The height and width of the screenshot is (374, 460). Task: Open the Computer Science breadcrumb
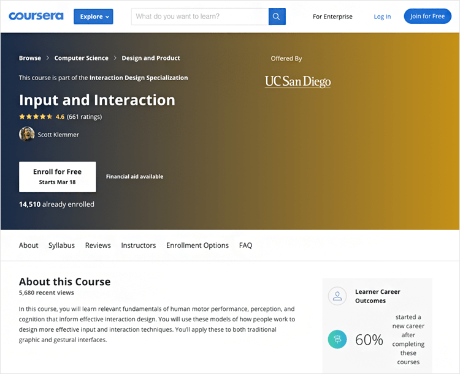(81, 58)
